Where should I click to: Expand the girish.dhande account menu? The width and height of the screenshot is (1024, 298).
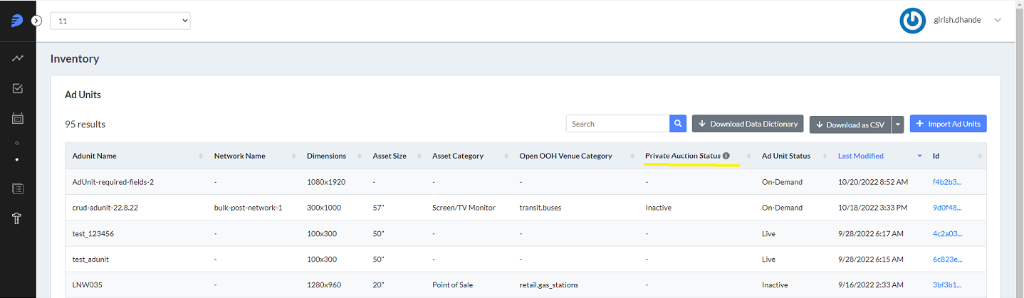[x=998, y=21]
